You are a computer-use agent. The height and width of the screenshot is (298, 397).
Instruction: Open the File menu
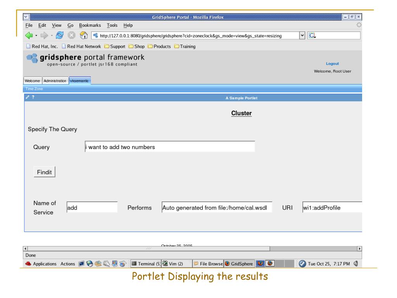(x=29, y=25)
